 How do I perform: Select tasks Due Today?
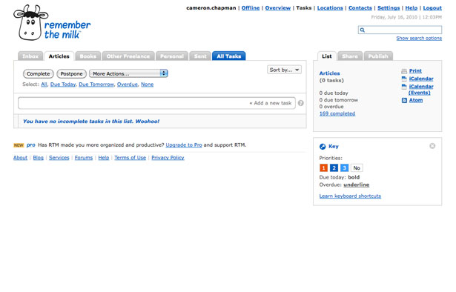point(63,84)
